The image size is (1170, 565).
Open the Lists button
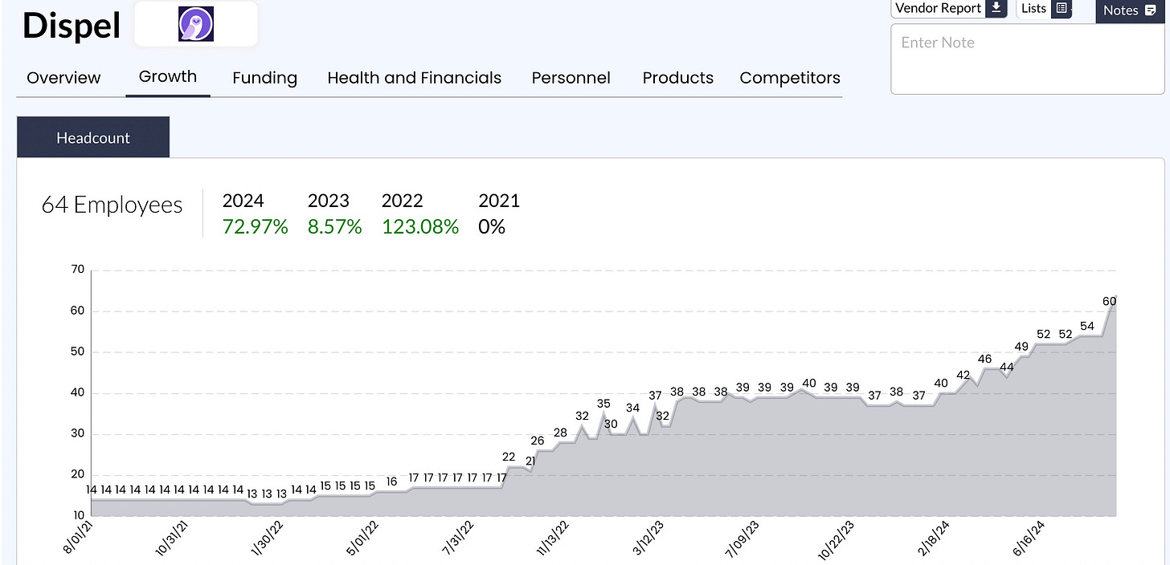pyautogui.click(x=1044, y=8)
